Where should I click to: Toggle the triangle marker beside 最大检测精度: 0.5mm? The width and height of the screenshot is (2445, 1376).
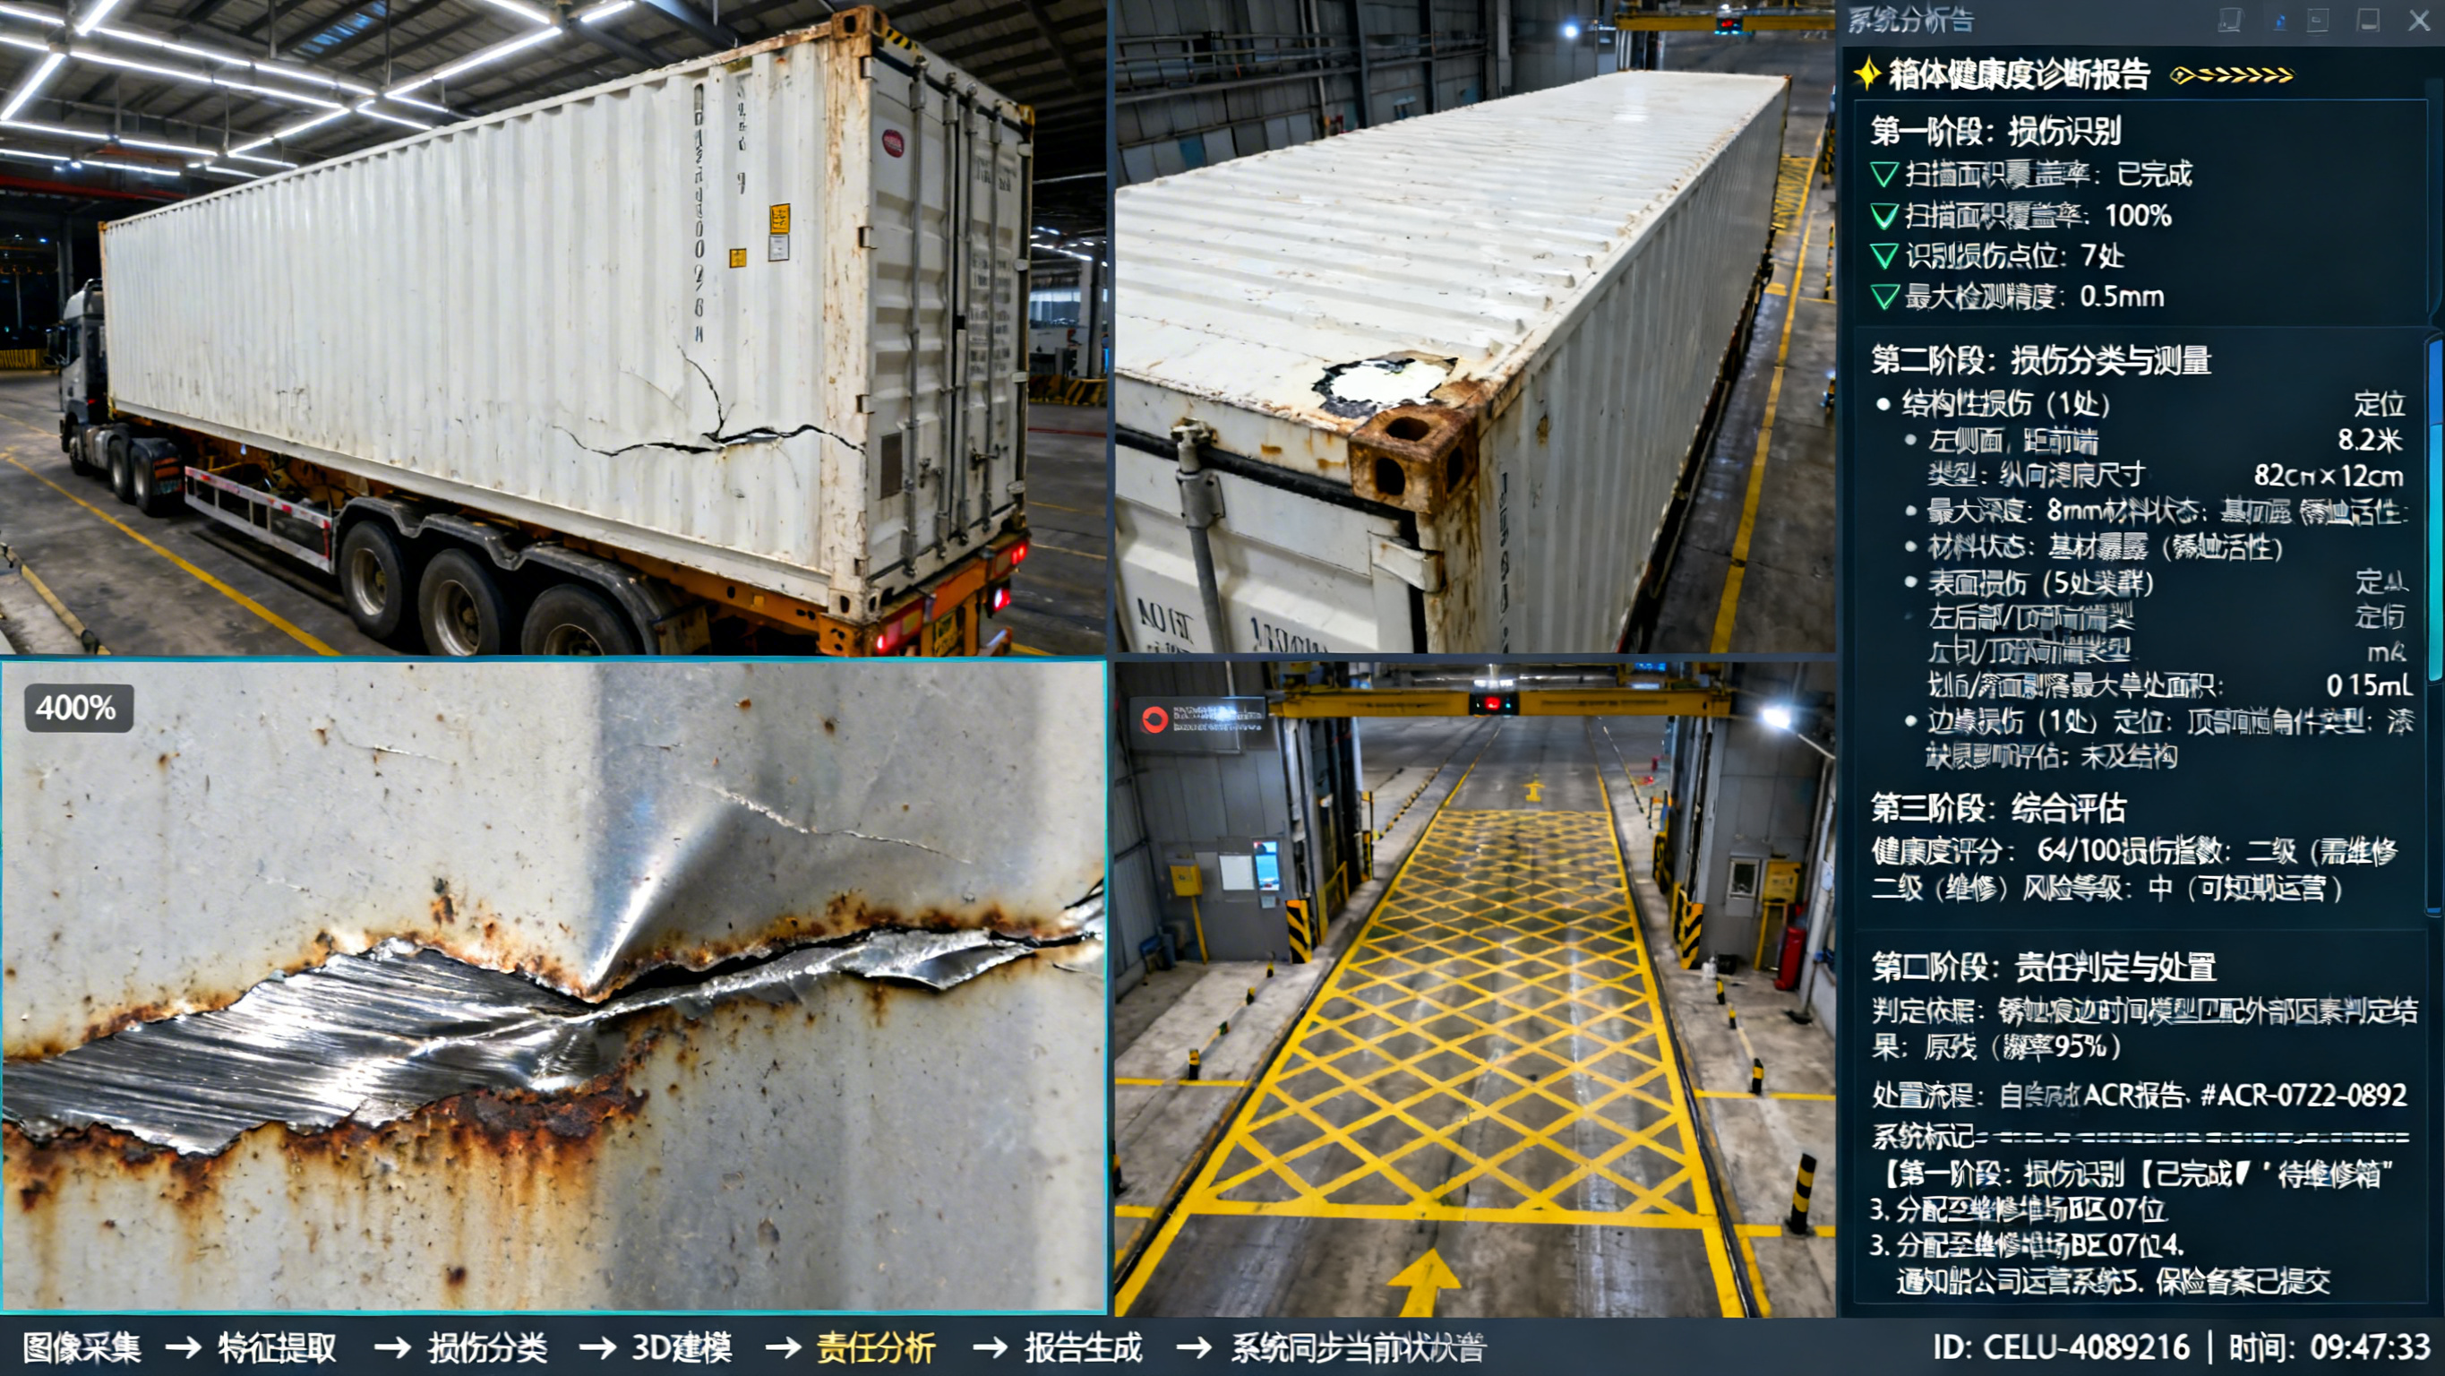coord(1883,297)
